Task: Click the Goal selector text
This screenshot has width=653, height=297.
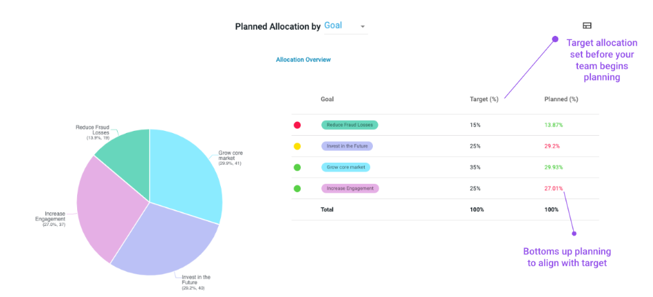Action: (333, 25)
